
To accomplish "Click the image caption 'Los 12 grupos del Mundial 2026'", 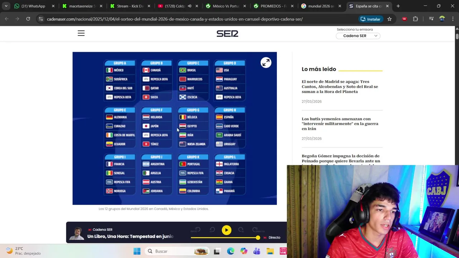I will [153, 209].
